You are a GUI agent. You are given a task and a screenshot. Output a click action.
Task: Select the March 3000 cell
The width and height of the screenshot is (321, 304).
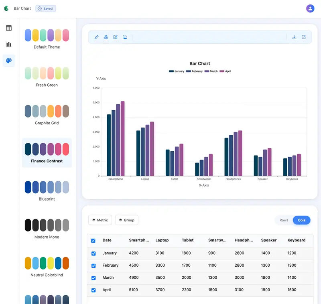click(x=239, y=278)
